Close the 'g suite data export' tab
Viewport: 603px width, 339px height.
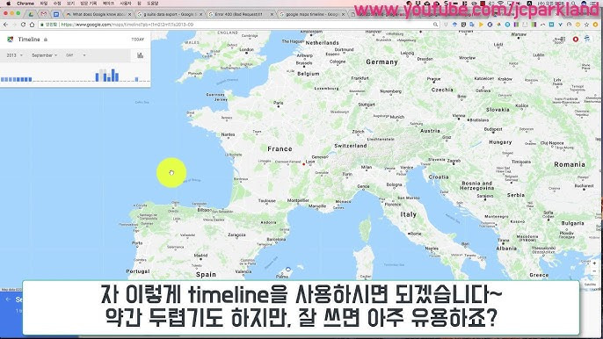point(200,14)
